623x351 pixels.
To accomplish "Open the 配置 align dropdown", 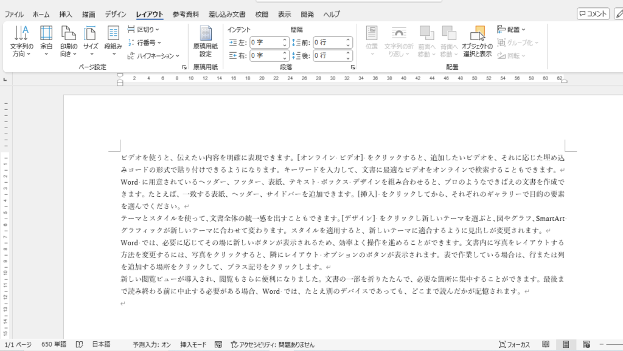I will (511, 29).
